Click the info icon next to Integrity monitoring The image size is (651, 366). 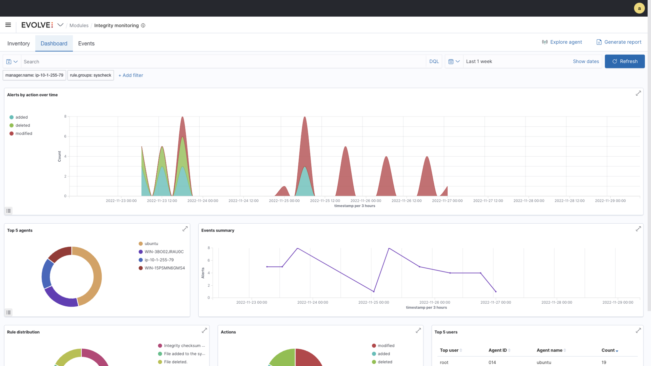pyautogui.click(x=143, y=25)
